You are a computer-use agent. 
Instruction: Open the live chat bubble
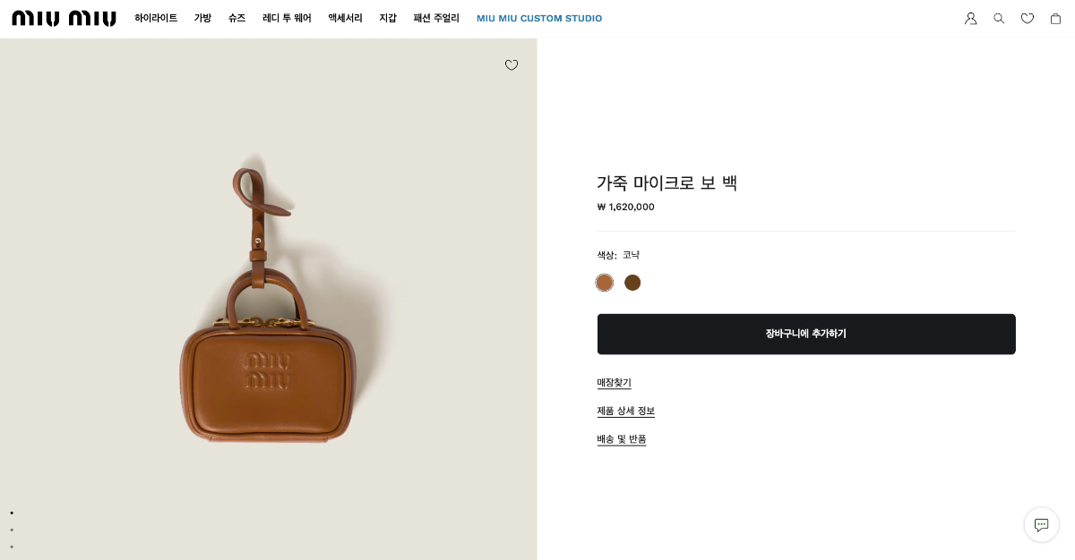[x=1041, y=525]
